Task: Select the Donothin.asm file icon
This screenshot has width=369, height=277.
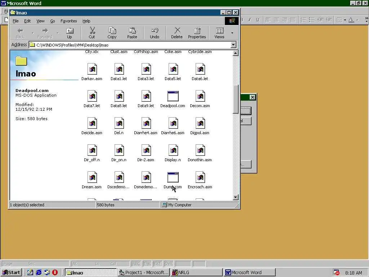Action: (200, 150)
